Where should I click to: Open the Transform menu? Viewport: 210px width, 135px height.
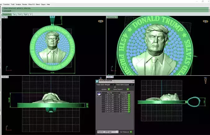pyautogui.click(x=6, y=4)
